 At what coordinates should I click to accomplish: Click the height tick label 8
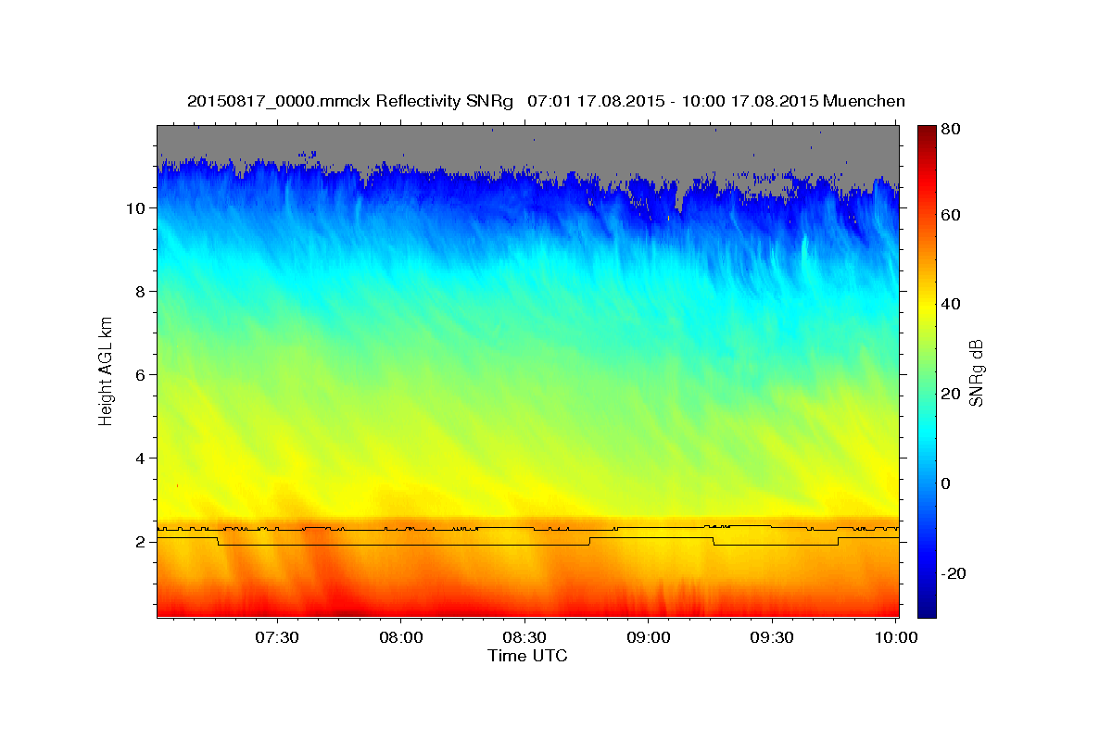click(x=139, y=292)
